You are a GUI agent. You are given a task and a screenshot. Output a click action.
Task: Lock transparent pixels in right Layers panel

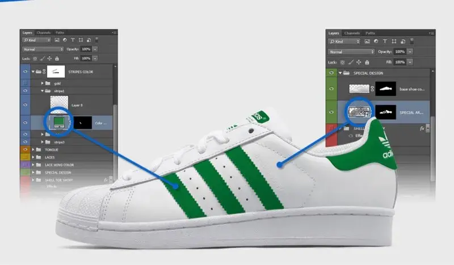[x=343, y=62]
